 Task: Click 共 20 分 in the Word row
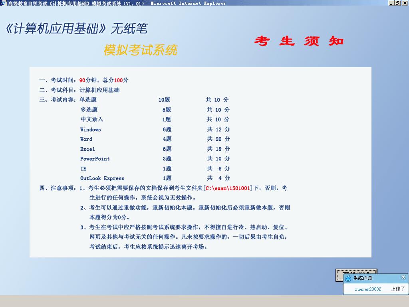[218, 139]
